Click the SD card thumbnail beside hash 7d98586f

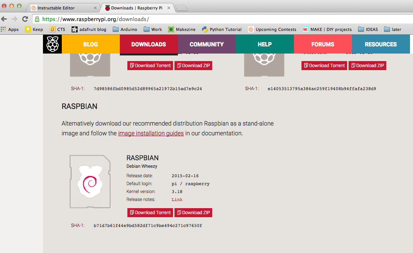click(x=90, y=65)
